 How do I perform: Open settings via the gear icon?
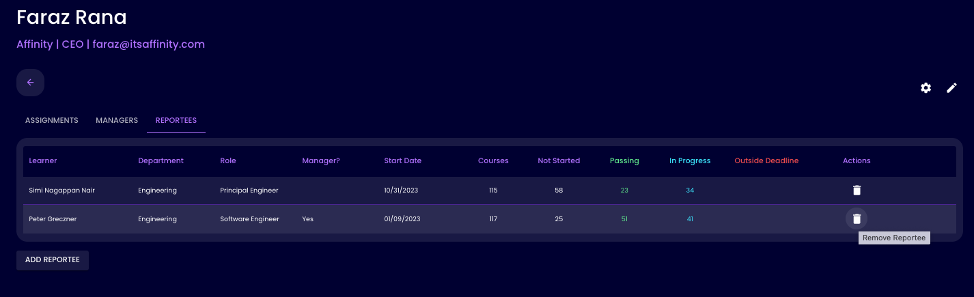click(x=926, y=88)
